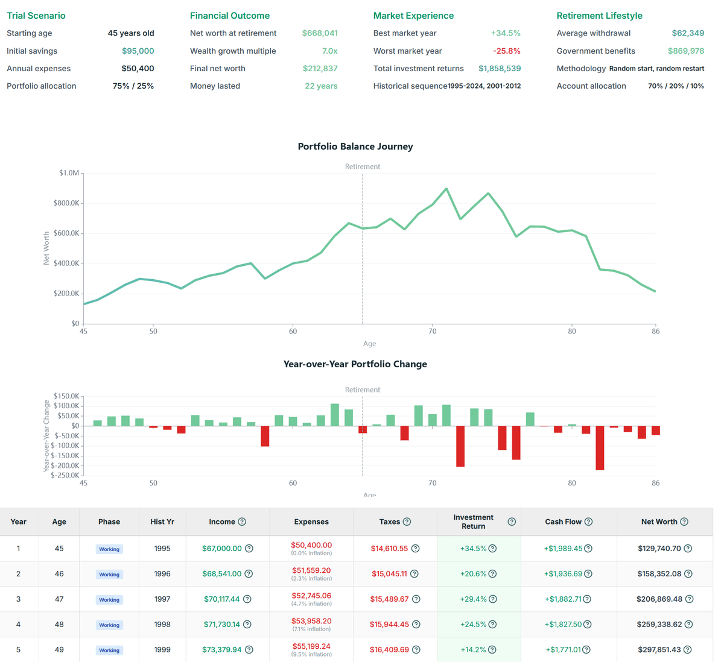The width and height of the screenshot is (724, 662).
Task: Click the tallest red bar near age 82
Action: [600, 448]
